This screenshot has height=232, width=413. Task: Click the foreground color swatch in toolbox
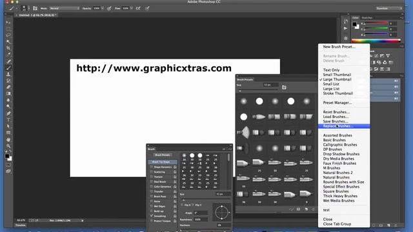click(7, 156)
